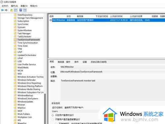165x124 pixels.
Task: Select WaaSMedic in the tree
Action: pos(23,67)
